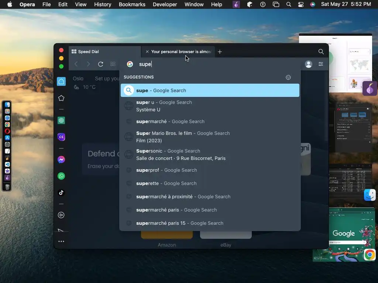The image size is (378, 283).
Task: Open Facebook Messenger in the sidebar
Action: point(61,160)
